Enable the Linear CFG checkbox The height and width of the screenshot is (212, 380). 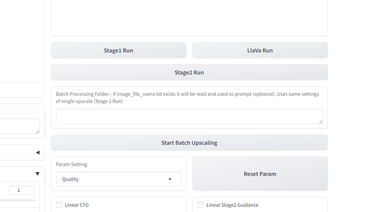point(59,205)
